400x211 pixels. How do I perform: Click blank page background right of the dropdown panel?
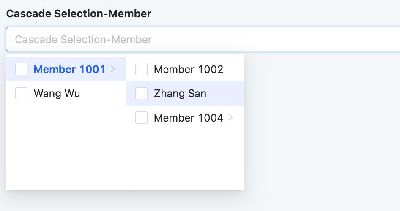coord(321,127)
